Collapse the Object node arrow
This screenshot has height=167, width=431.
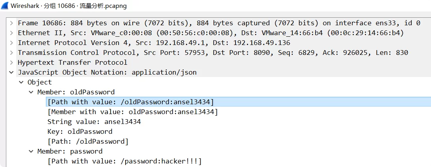(21, 83)
